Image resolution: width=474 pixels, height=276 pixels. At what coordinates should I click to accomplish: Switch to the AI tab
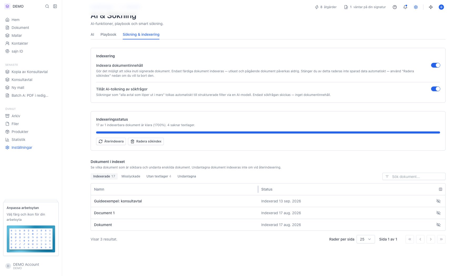92,34
